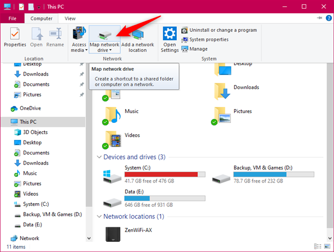Select pinned Downloads in Quick access
Screen dimensions: 334x252
pyautogui.click(x=36, y=74)
